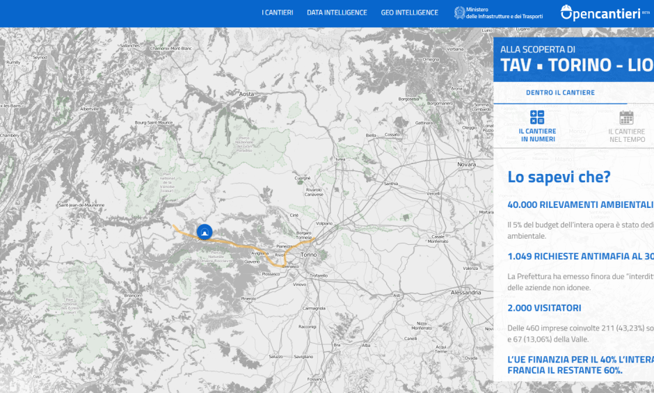Select the Dentro il Cantiere tab
654x393 pixels.
tap(560, 93)
